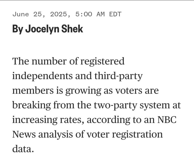Click the word "registered" in the first line

(x=102, y=61)
